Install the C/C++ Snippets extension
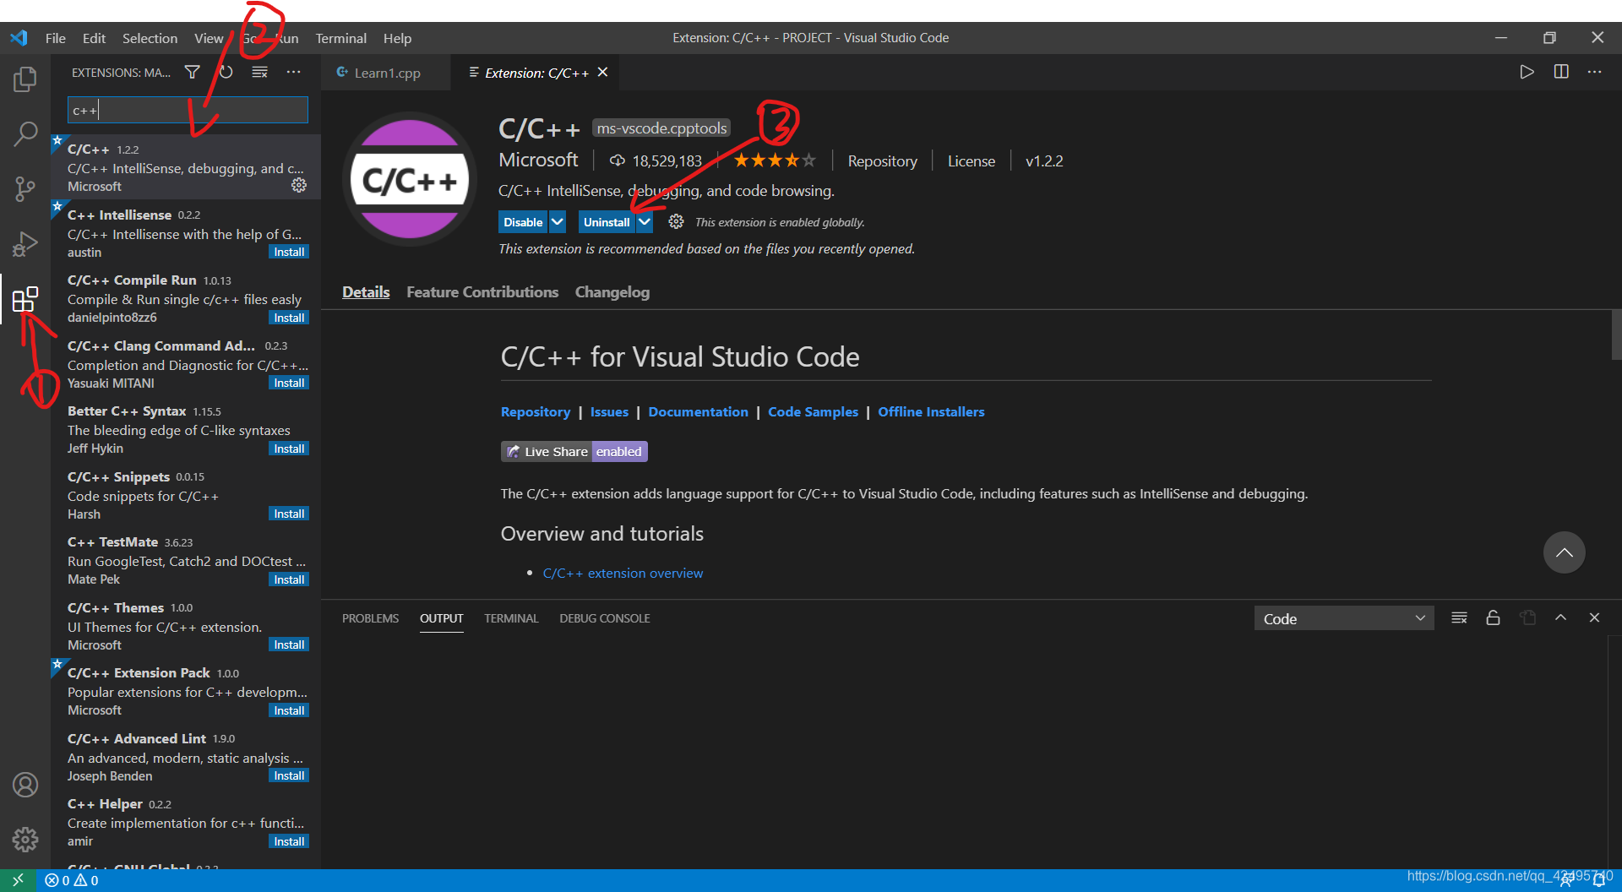This screenshot has width=1622, height=892. (289, 514)
